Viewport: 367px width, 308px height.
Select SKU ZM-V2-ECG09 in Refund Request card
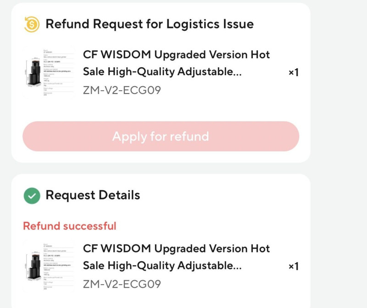(122, 90)
